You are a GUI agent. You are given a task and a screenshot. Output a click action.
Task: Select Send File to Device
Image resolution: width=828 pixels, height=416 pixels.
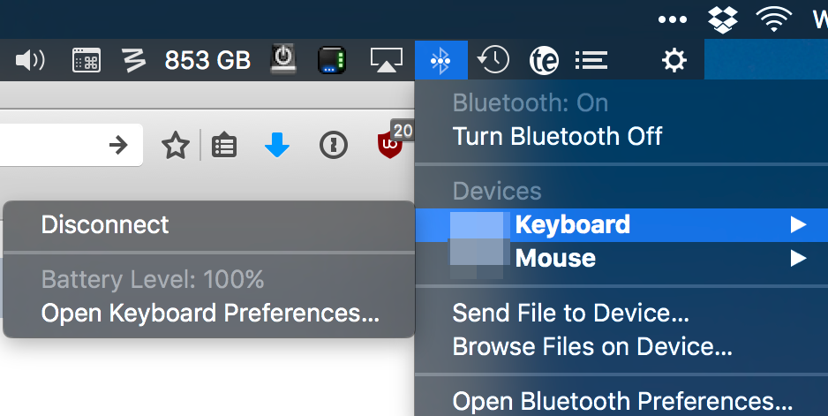click(x=570, y=313)
